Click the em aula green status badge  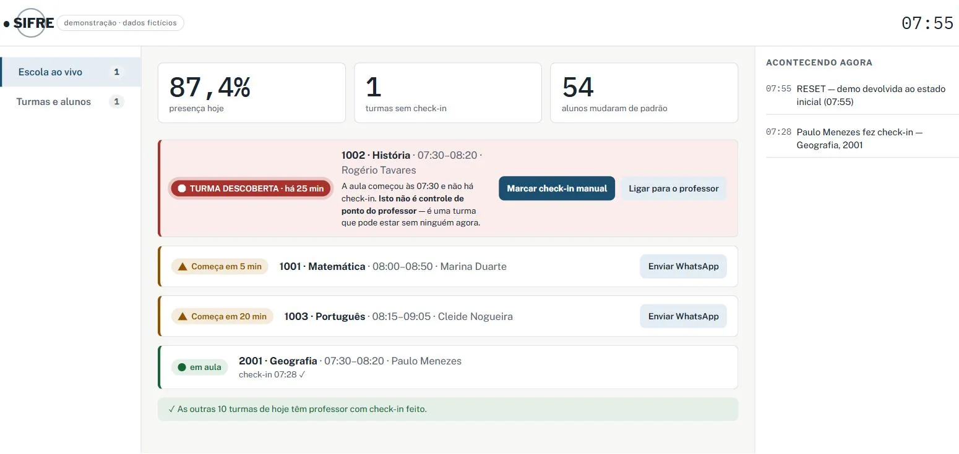click(x=199, y=367)
